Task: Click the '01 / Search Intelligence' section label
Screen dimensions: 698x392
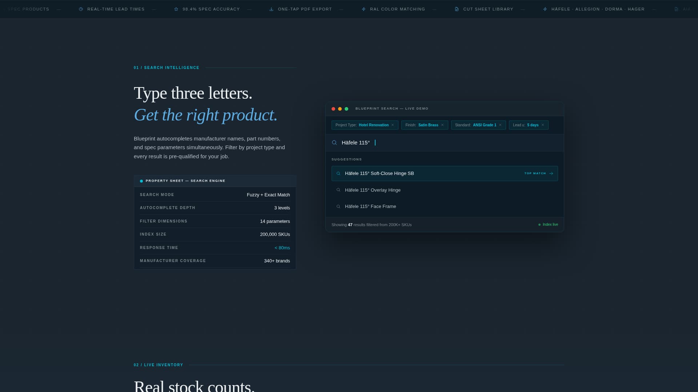Action: [167, 68]
